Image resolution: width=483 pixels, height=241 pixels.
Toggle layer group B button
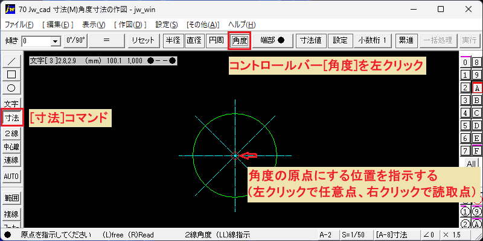[477, 100]
